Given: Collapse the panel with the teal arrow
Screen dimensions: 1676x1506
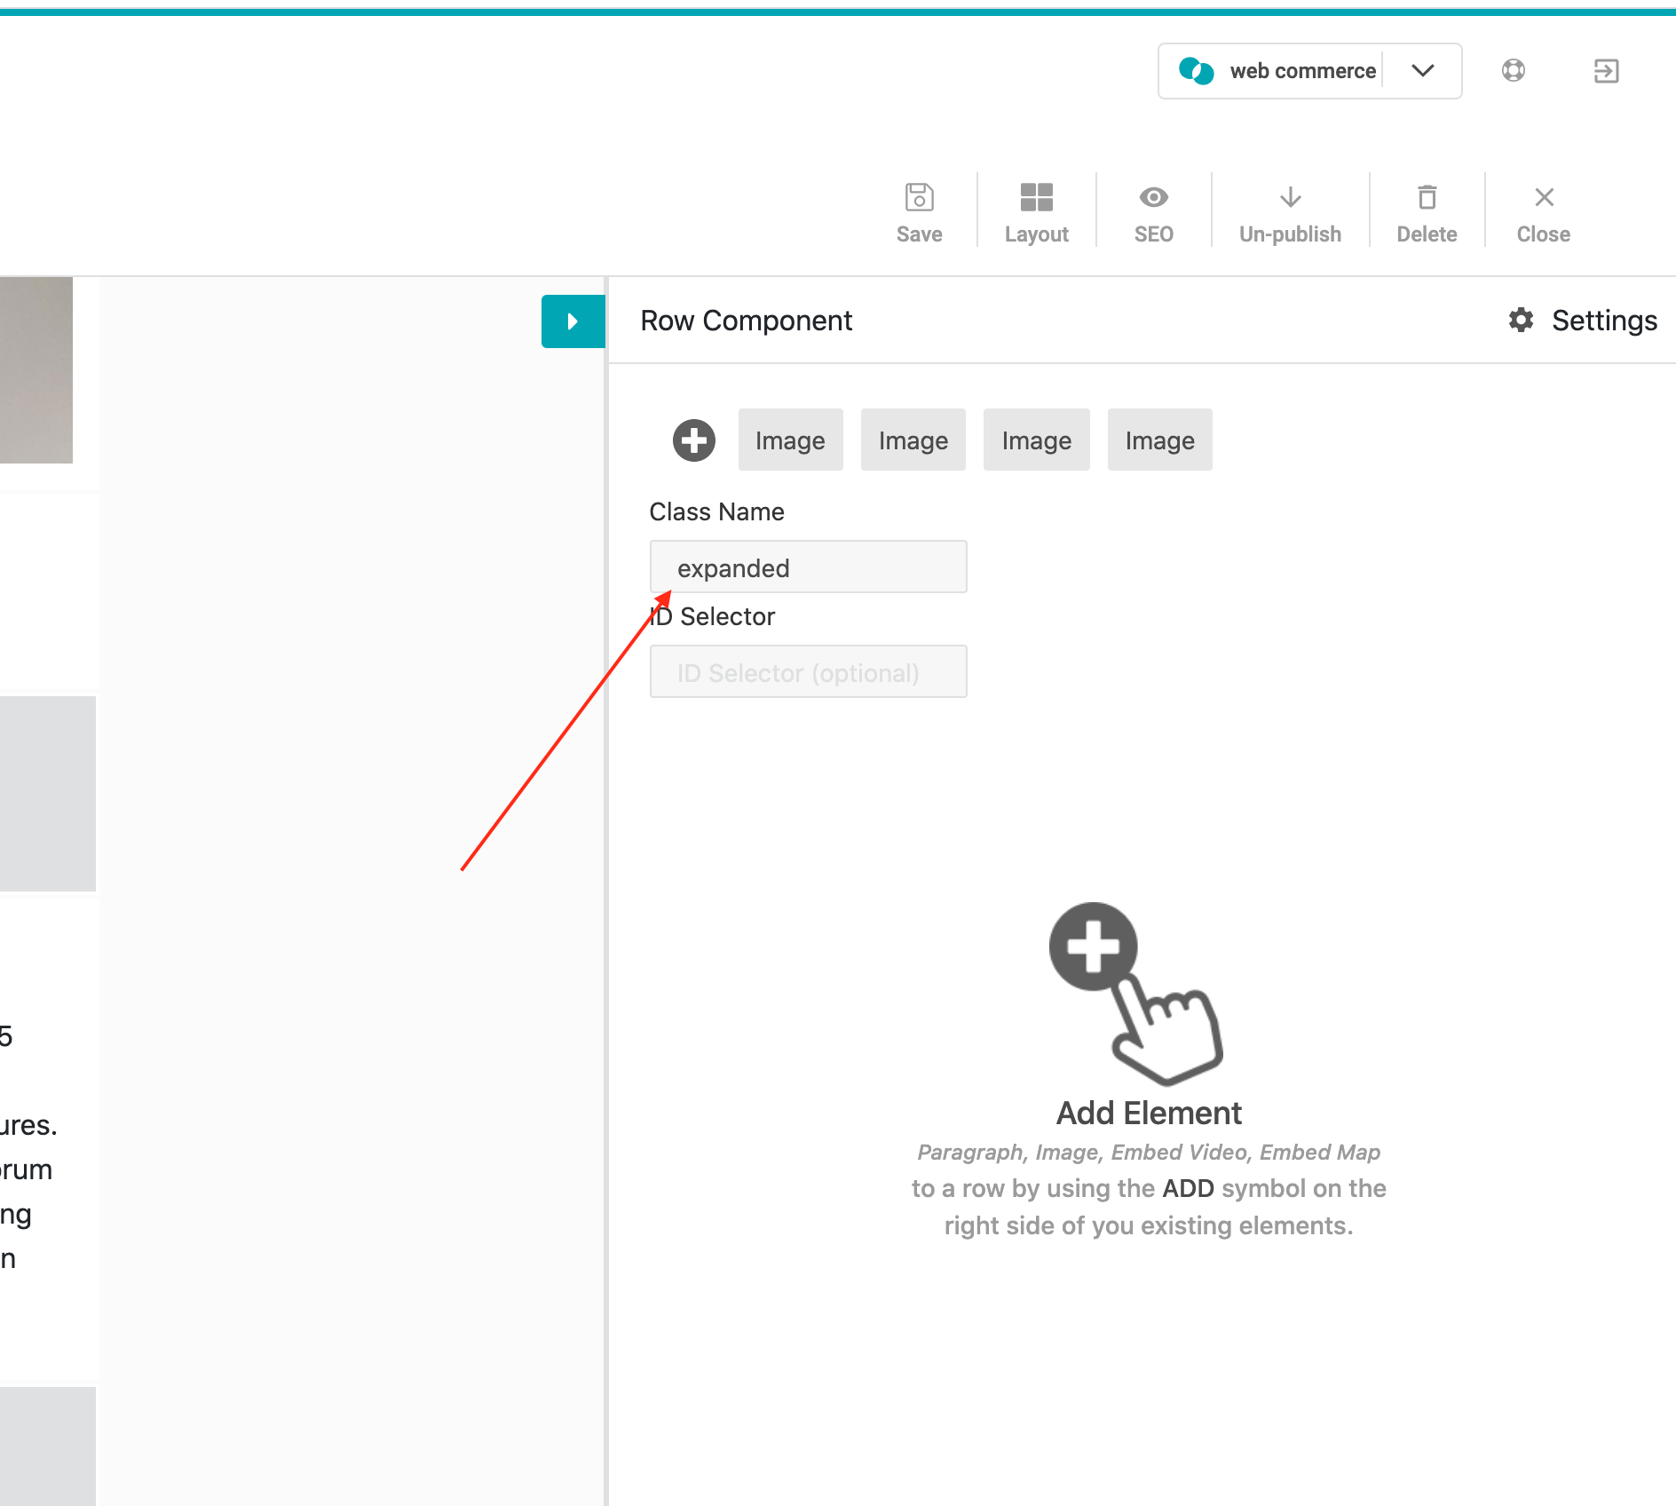Looking at the screenshot, I should (x=573, y=321).
